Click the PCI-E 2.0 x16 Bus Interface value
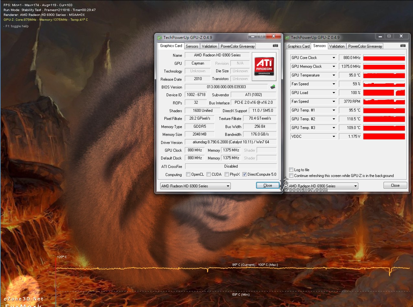This screenshot has height=307, width=413. 254,103
